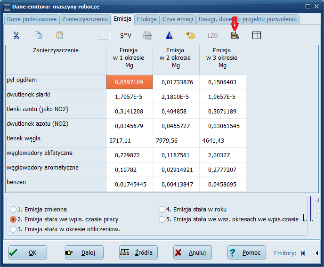The width and height of the screenshot is (324, 267).
Task: Click cell 0,00413847
Action: [x=176, y=184]
